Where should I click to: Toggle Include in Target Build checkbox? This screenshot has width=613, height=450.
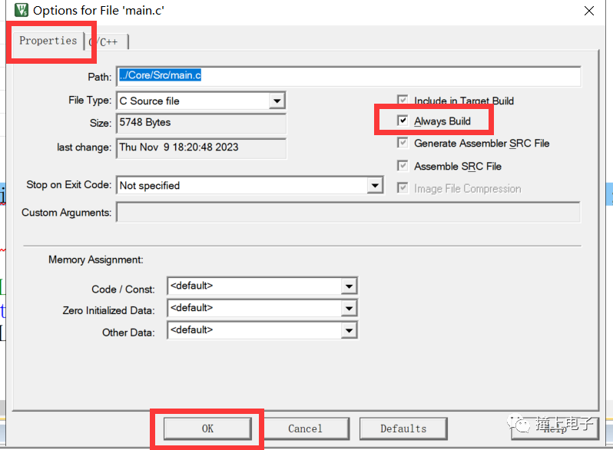(403, 101)
